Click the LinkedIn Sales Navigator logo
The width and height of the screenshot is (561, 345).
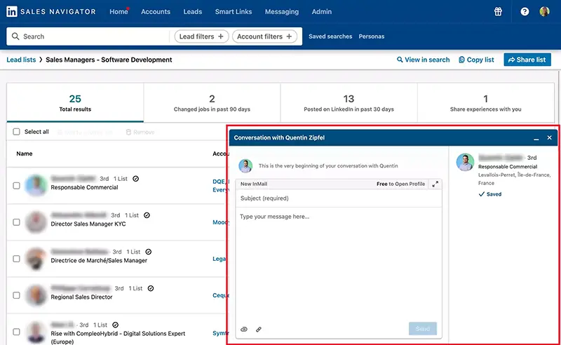point(50,11)
